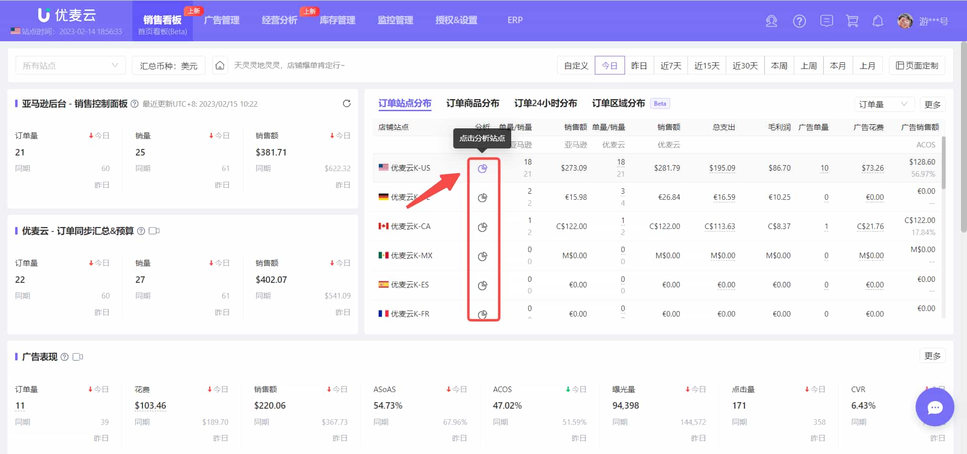Image resolution: width=967 pixels, height=454 pixels.
Task: Open the floating chat support bubble
Action: 935,407
